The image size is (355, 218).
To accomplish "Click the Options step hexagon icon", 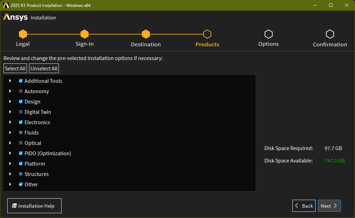I will (x=268, y=34).
